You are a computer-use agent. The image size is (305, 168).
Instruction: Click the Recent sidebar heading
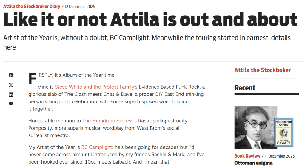pyautogui.click(x=245, y=88)
